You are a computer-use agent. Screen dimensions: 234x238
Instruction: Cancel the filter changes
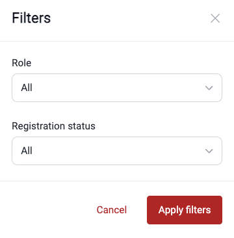tap(112, 210)
